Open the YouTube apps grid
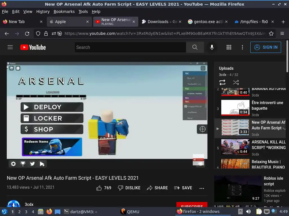The image size is (289, 216). point(229,47)
